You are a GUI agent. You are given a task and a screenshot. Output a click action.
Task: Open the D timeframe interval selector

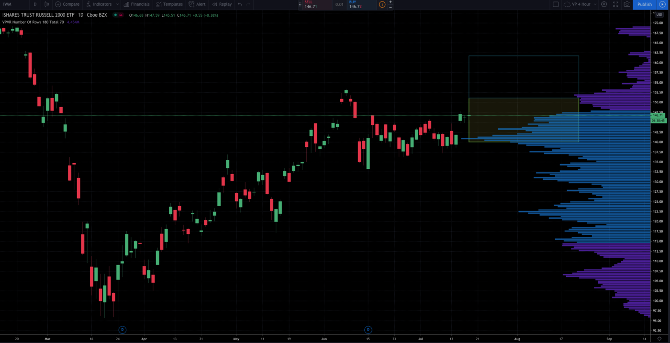coord(35,4)
